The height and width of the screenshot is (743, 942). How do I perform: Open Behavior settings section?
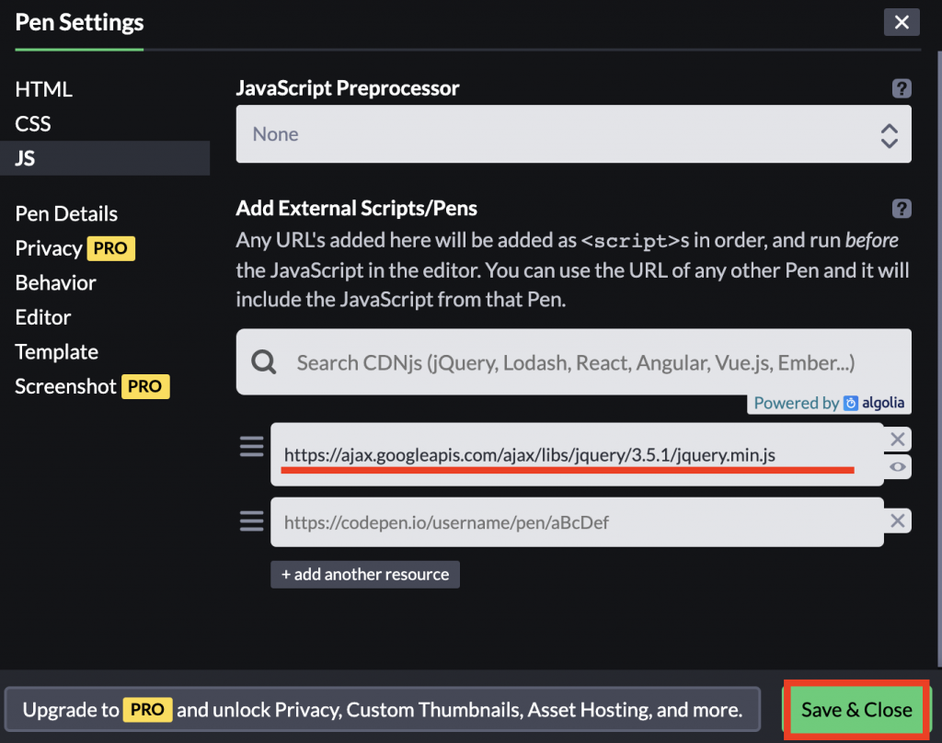pyautogui.click(x=55, y=283)
